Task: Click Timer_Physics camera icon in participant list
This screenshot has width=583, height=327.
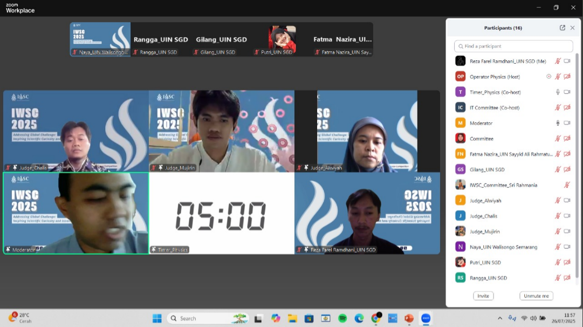Action: 567,92
